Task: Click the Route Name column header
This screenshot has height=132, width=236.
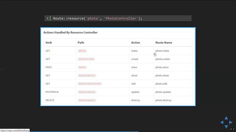Action: (x=164, y=43)
